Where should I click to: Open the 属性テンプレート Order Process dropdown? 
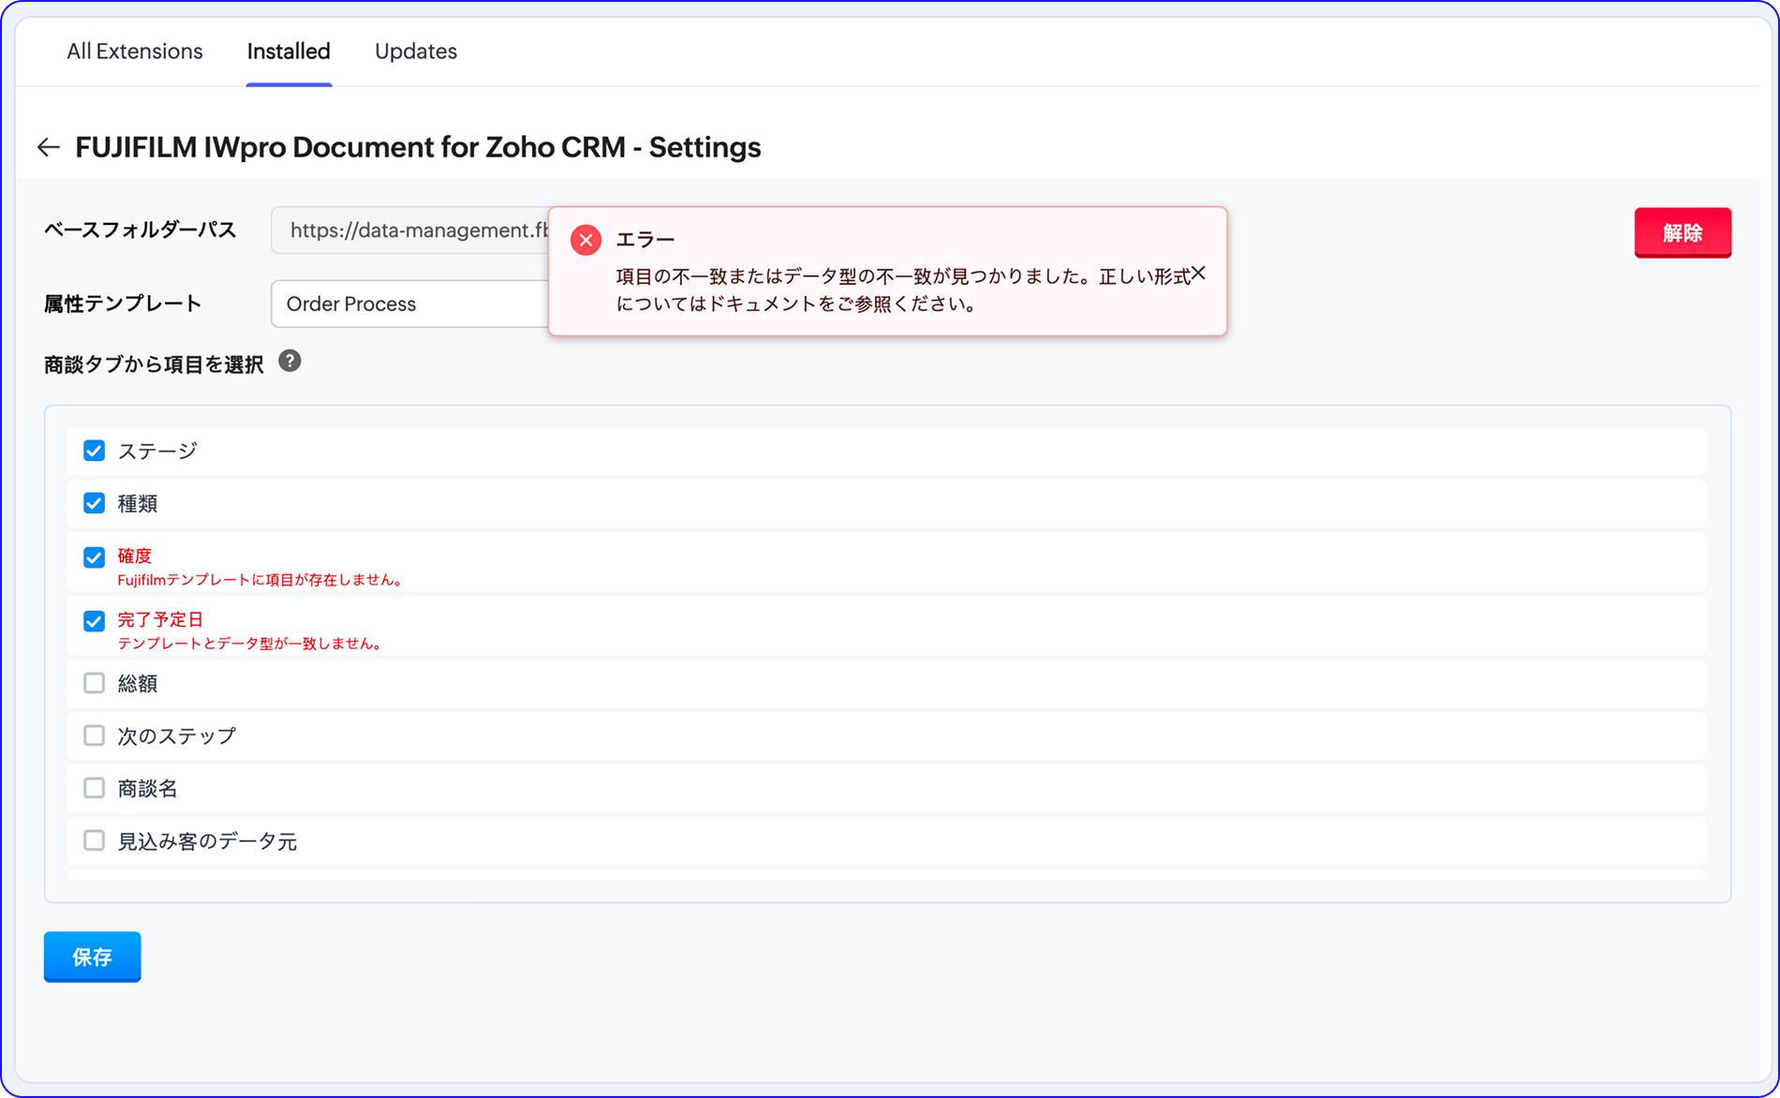[x=409, y=304]
